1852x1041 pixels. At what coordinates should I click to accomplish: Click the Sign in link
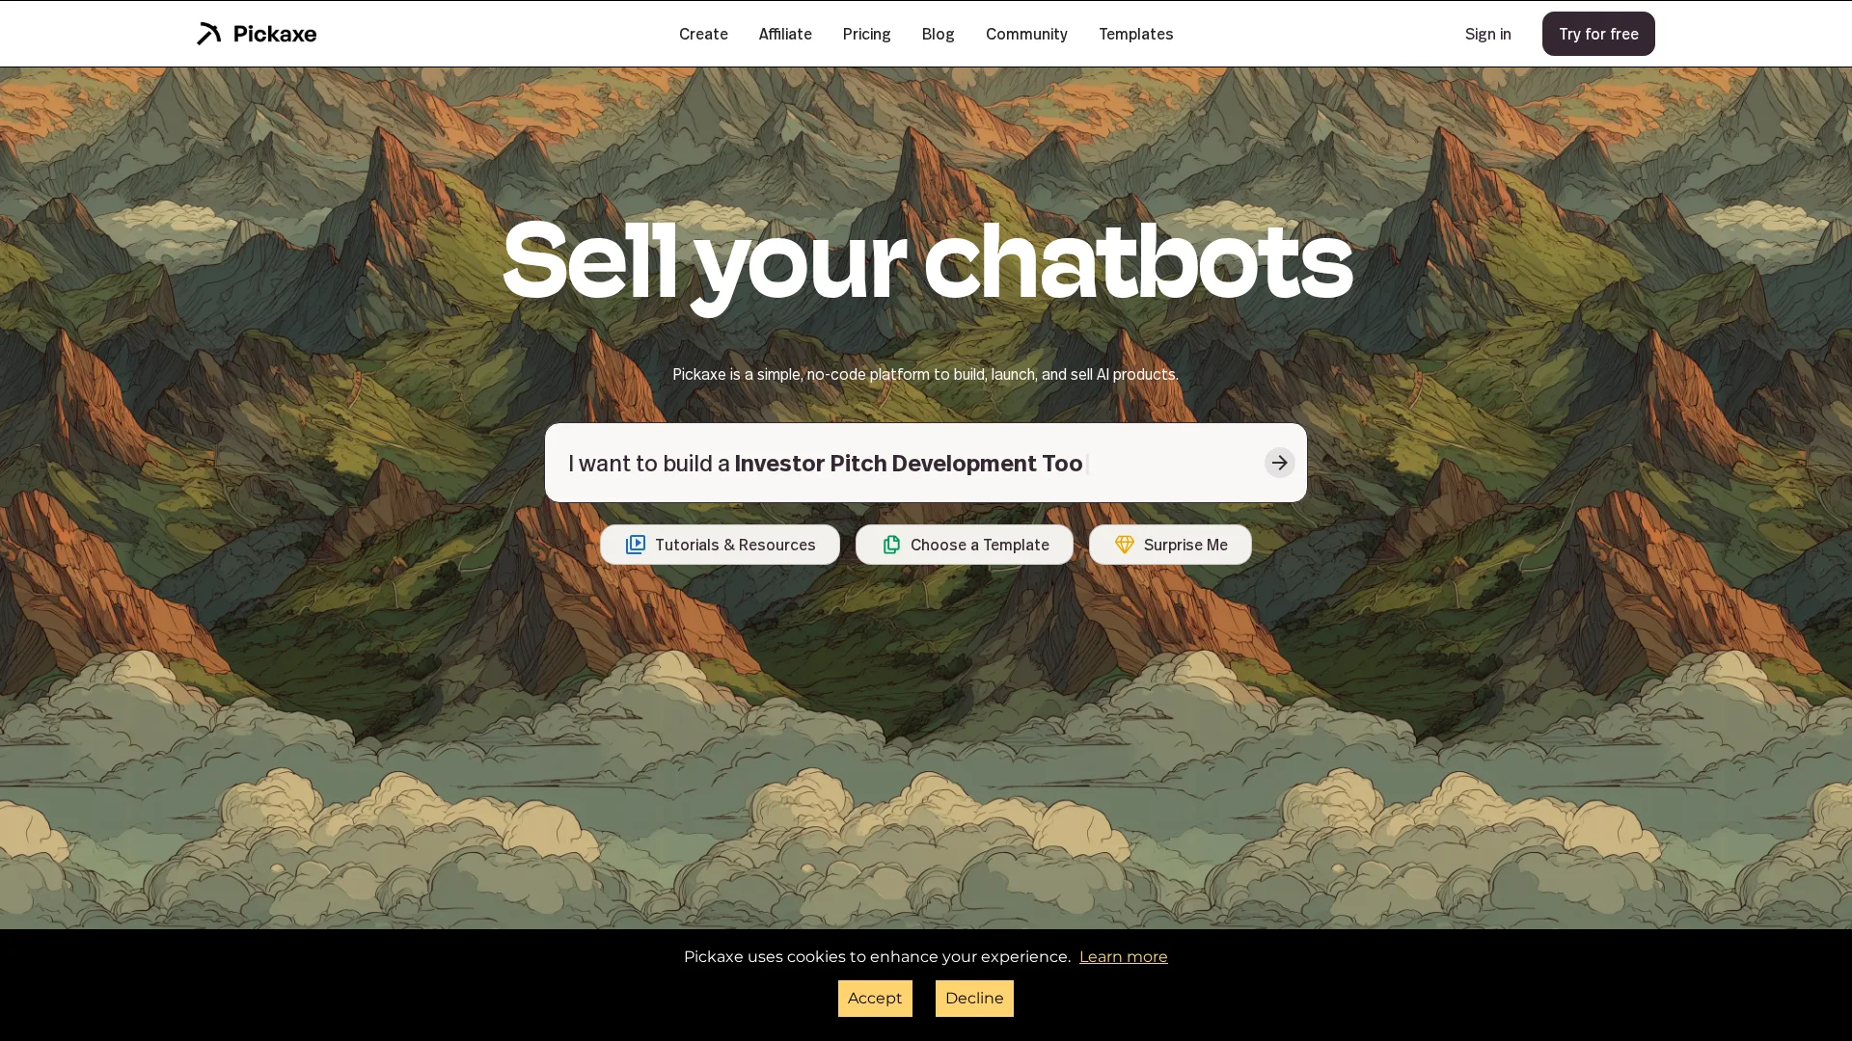pos(1487,34)
